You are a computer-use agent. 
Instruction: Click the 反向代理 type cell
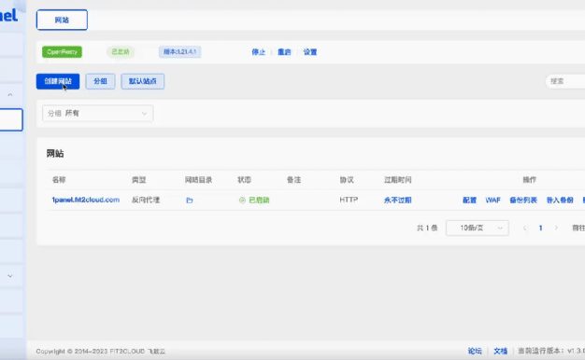click(146, 200)
